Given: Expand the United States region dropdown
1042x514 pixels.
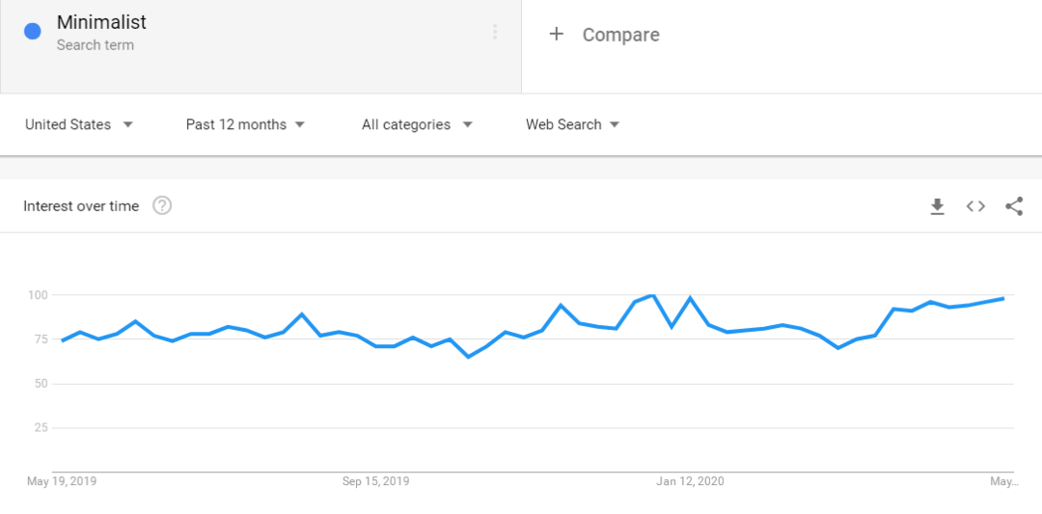Looking at the screenshot, I should click(79, 124).
